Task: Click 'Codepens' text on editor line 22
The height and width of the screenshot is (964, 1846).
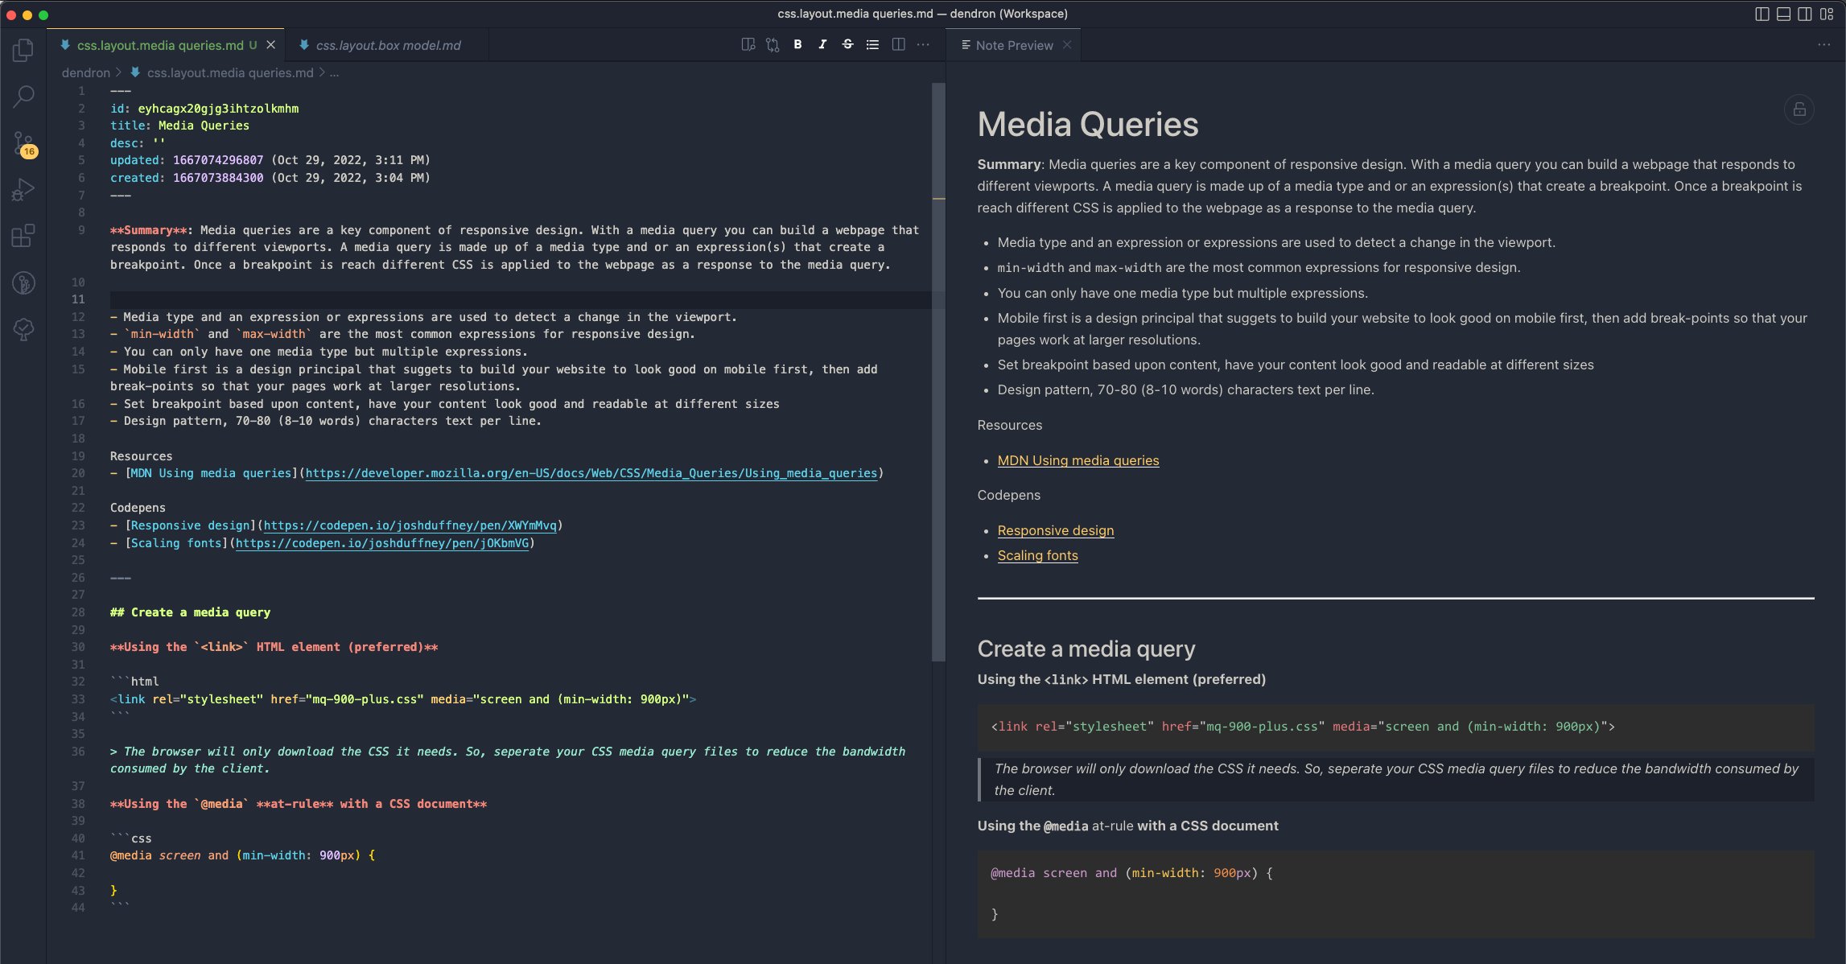Action: point(138,508)
